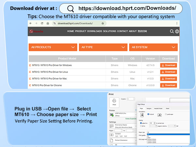Open the Portrait Orientation dropdown
Viewport: 196px width, 147px height.
[123, 140]
